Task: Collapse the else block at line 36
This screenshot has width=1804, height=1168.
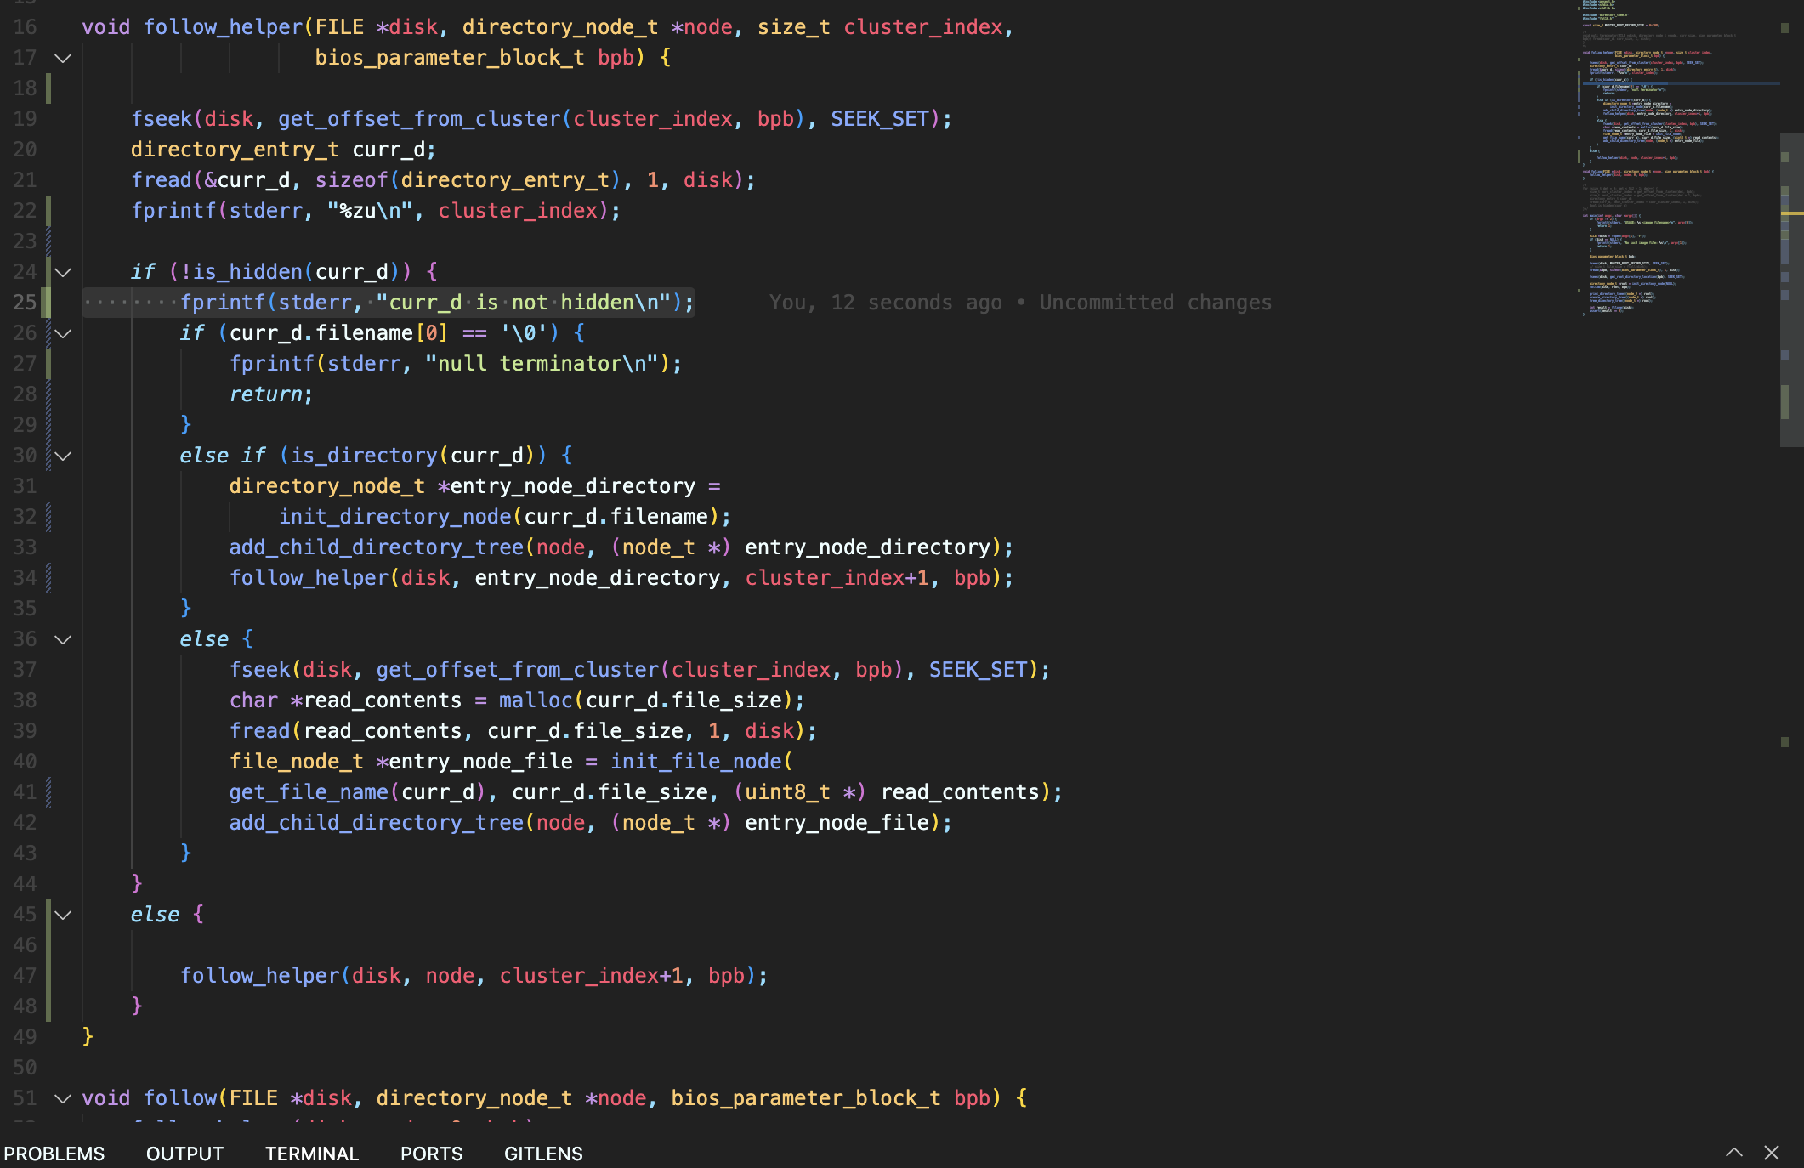Action: coord(63,639)
